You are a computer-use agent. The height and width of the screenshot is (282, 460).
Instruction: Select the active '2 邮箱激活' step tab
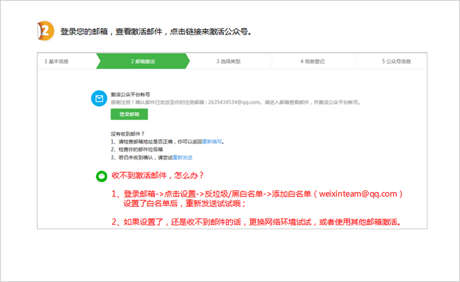142,61
